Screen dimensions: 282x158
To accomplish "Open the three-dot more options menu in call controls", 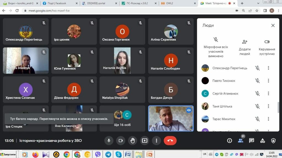I will click(x=156, y=140).
